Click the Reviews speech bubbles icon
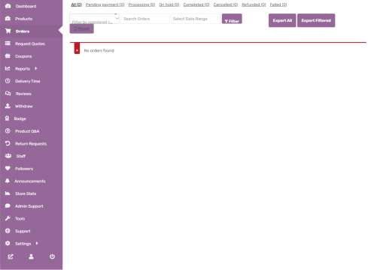The height and width of the screenshot is (270, 368). click(x=8, y=94)
